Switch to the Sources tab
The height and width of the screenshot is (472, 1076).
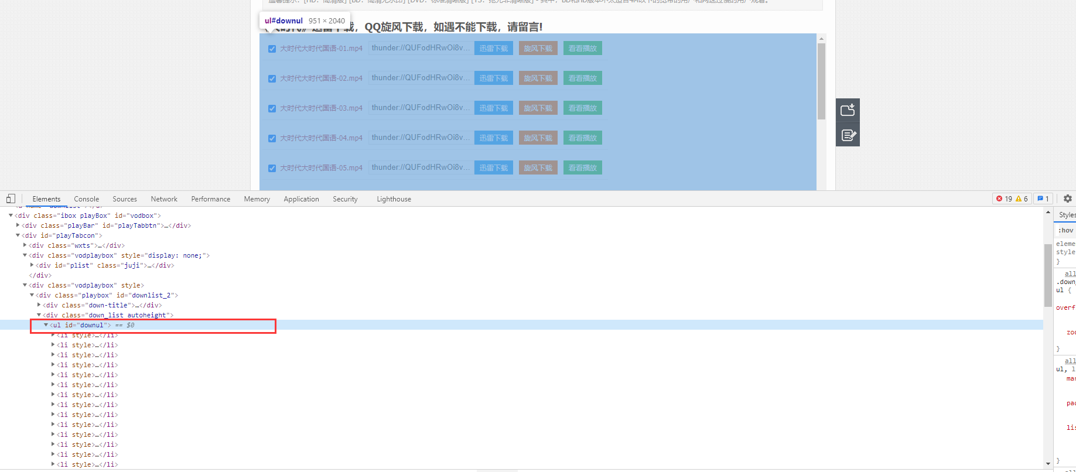click(x=125, y=199)
